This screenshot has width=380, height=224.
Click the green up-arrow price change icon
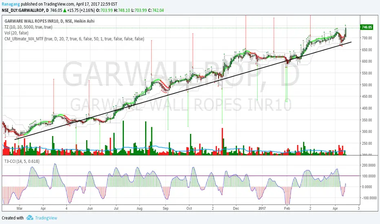coord(65,11)
